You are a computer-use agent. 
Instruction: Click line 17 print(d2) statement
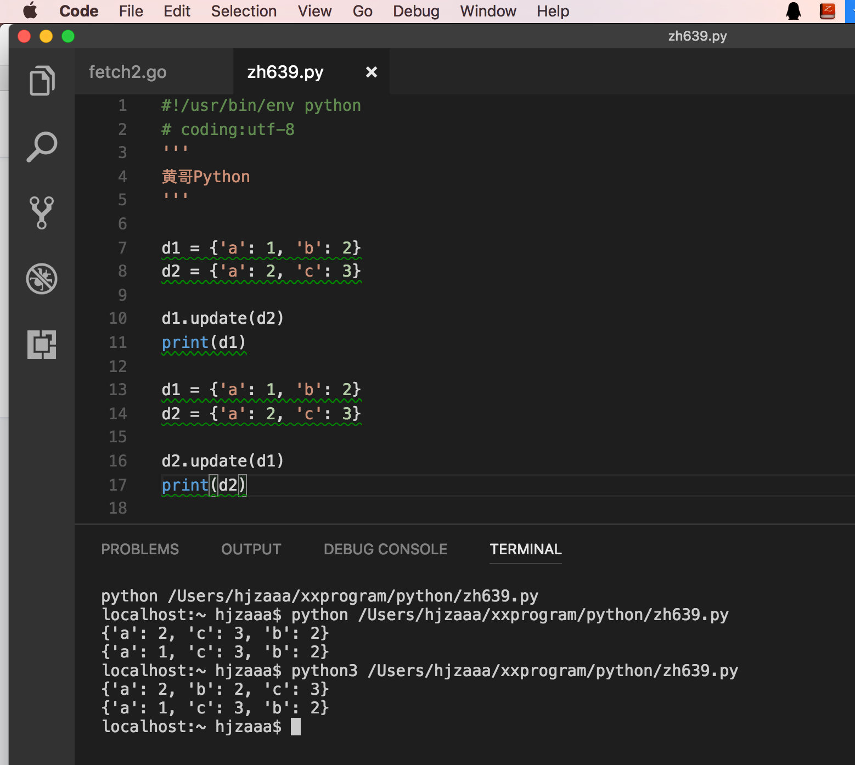pos(204,485)
